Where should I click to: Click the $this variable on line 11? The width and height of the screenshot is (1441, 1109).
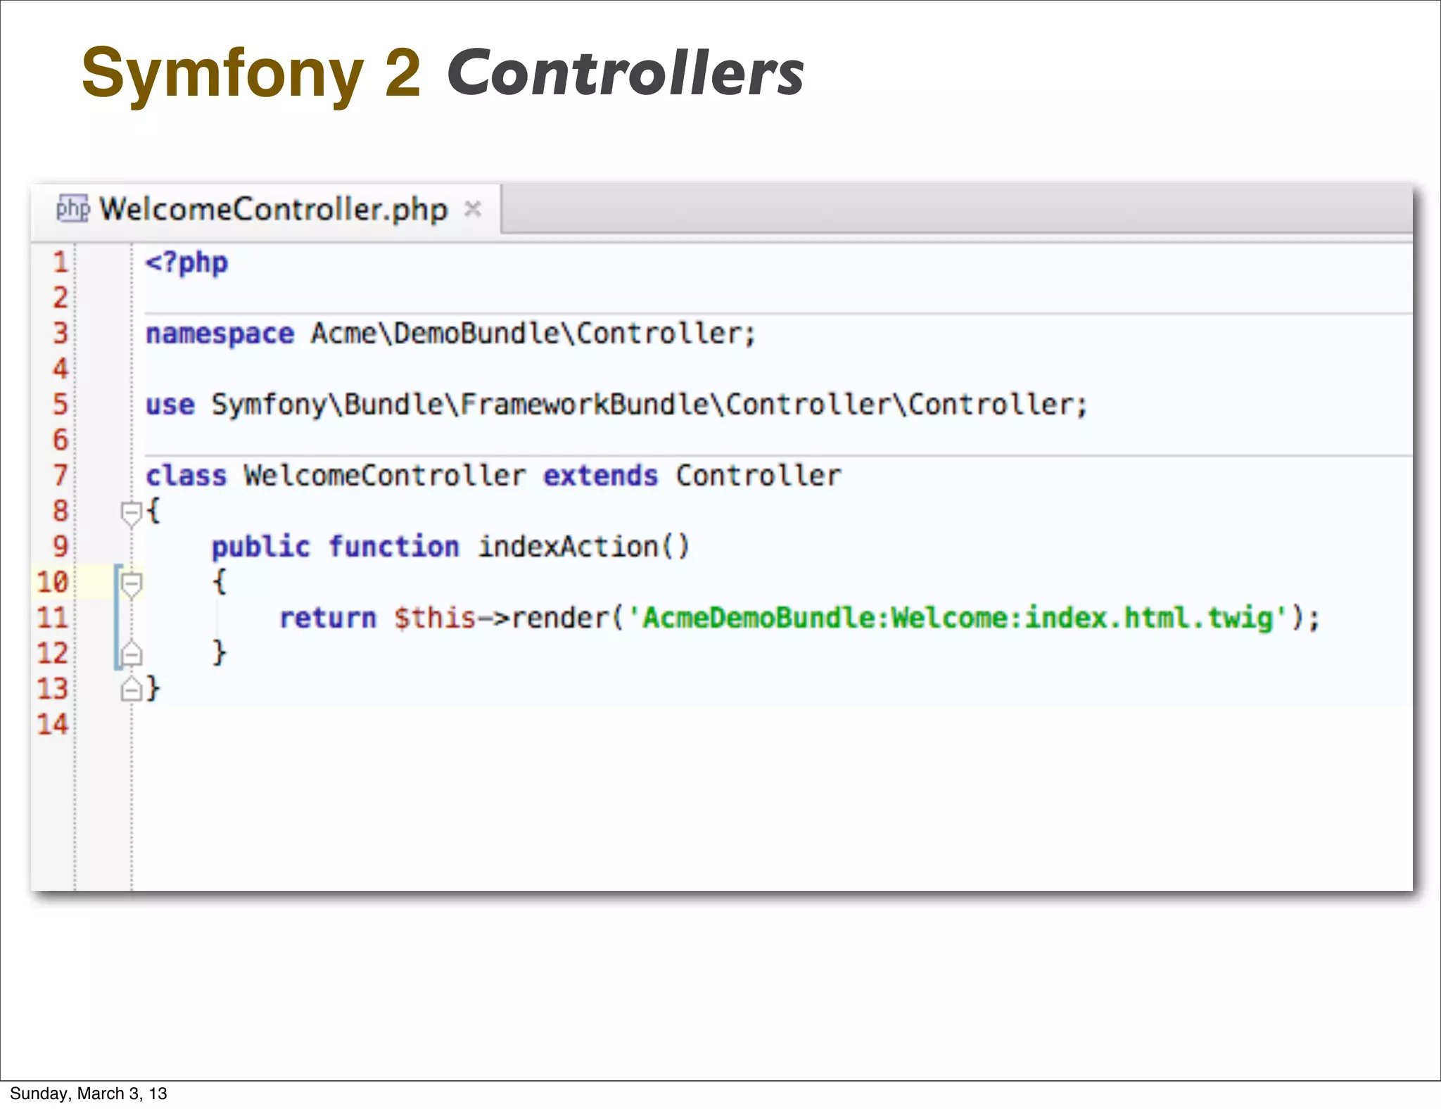pos(436,618)
